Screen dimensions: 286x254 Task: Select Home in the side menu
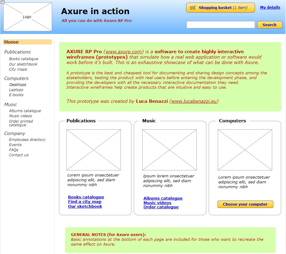tap(27, 42)
